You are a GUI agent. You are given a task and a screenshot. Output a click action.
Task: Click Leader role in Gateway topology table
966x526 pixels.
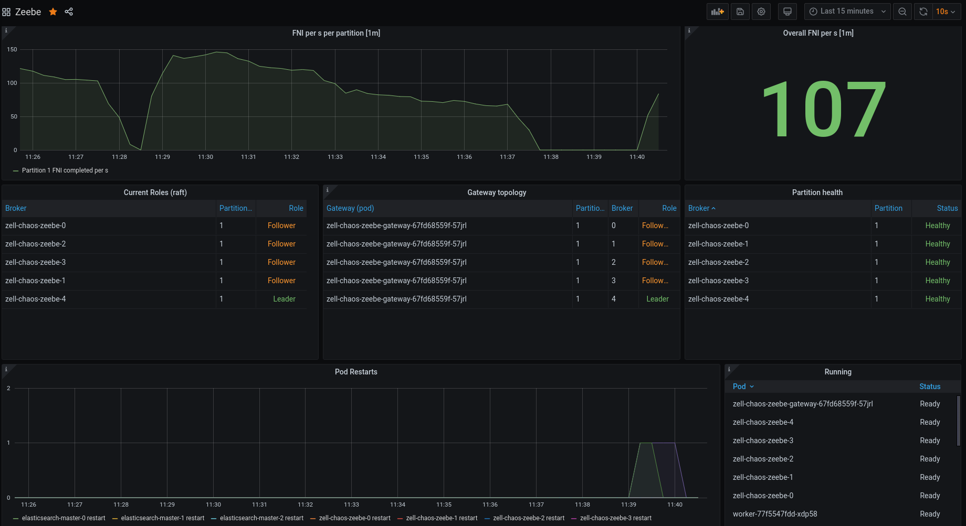pos(657,299)
